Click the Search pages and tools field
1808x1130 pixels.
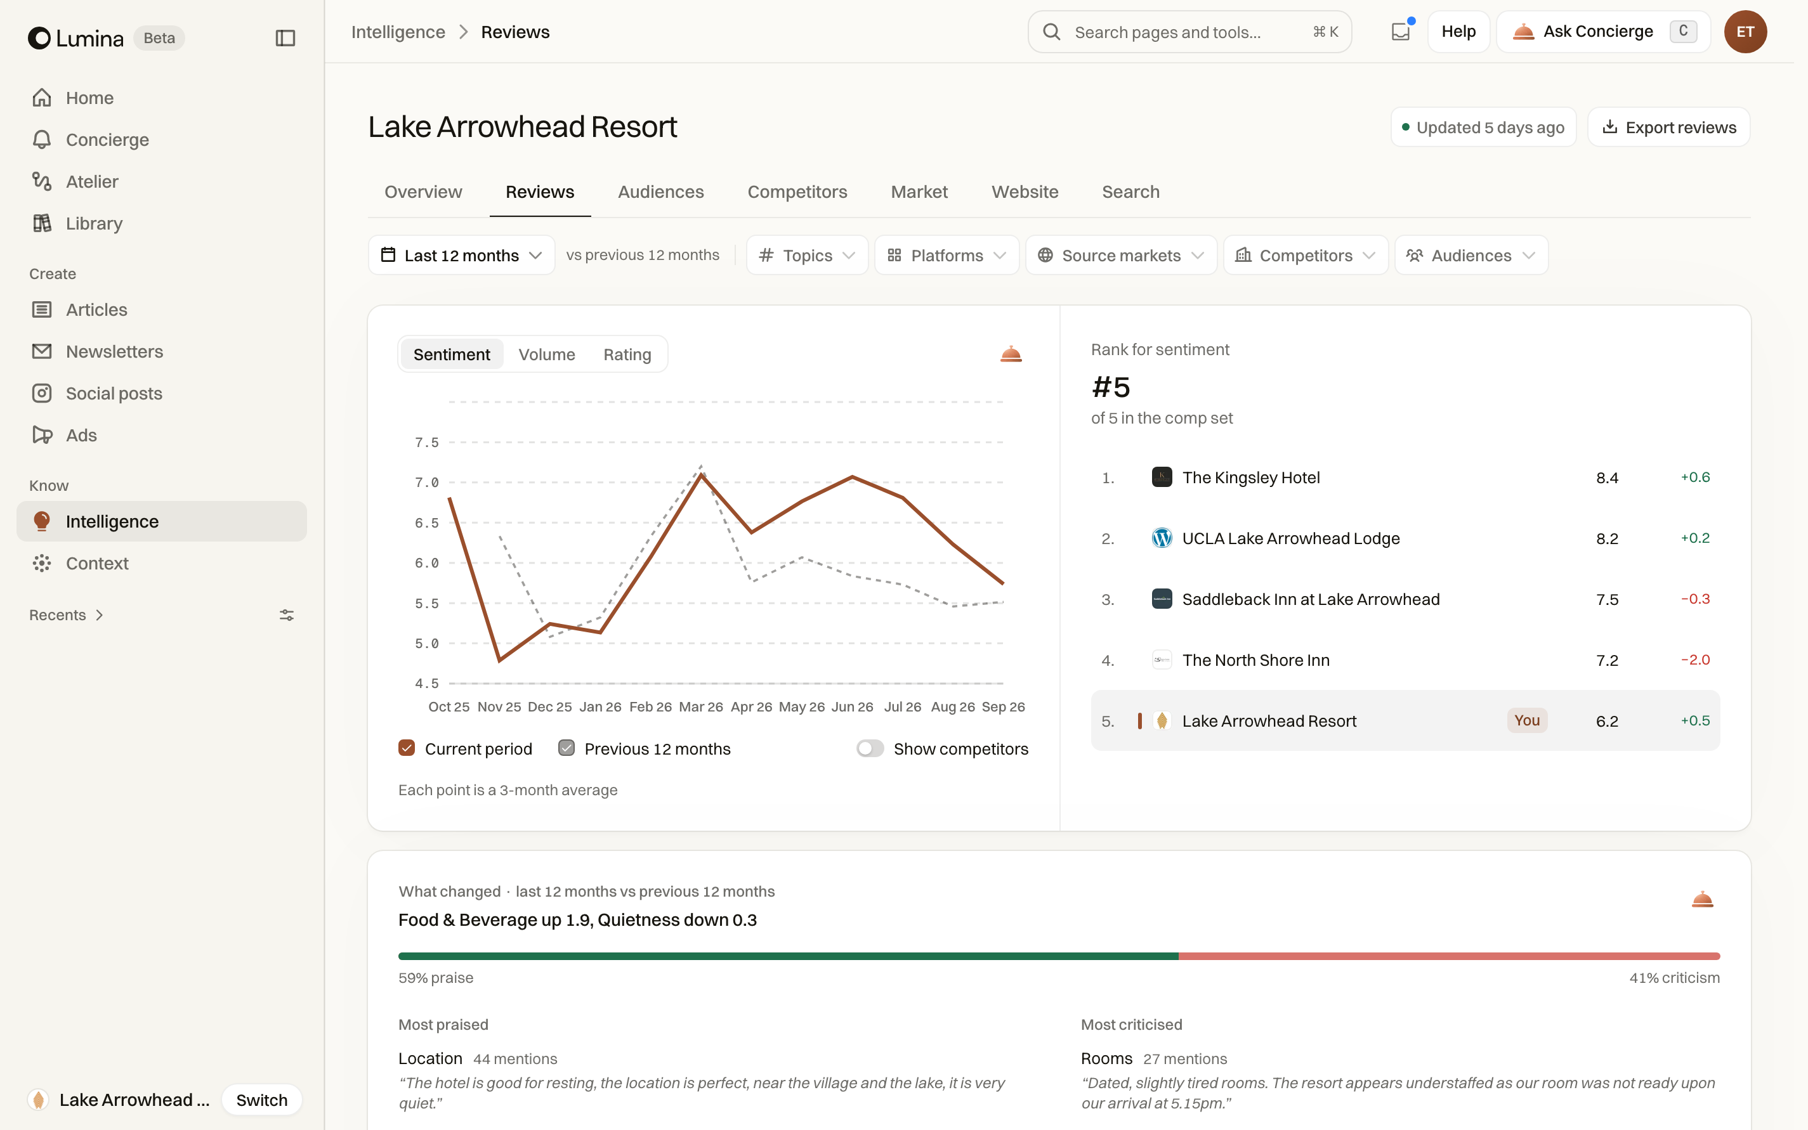tap(1189, 32)
